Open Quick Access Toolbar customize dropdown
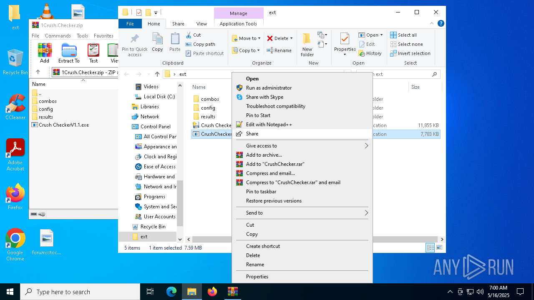This screenshot has width=534, height=300. 156,12
